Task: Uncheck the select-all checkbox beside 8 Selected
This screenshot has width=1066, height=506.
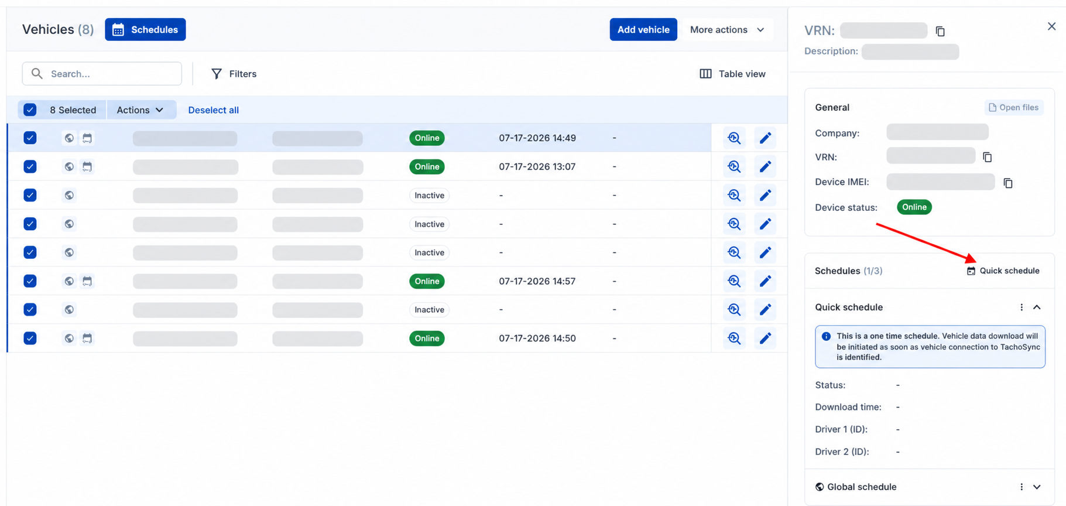Action: click(30, 110)
